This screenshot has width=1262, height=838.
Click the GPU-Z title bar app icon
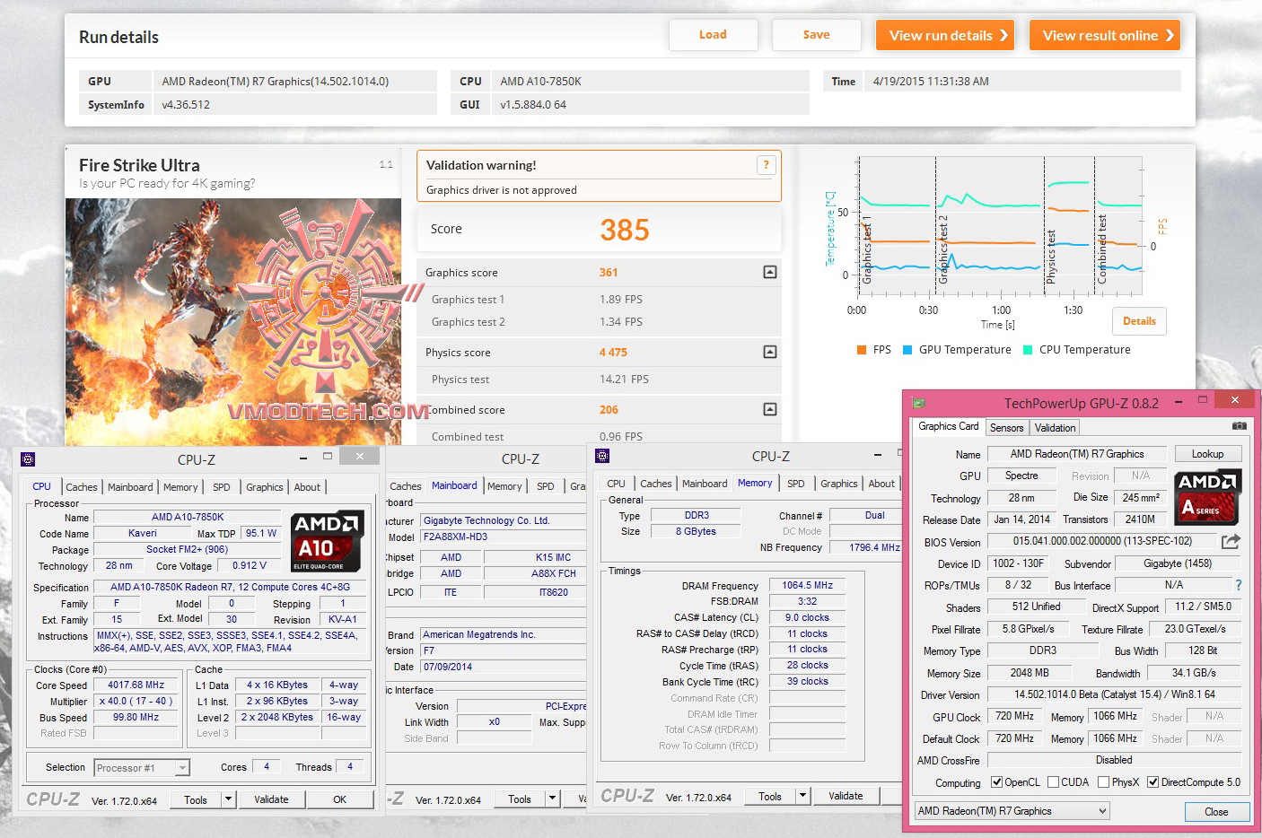918,403
